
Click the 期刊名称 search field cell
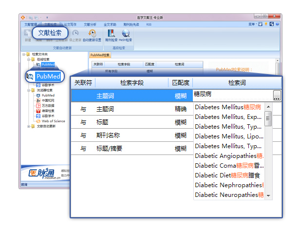tap(108, 135)
